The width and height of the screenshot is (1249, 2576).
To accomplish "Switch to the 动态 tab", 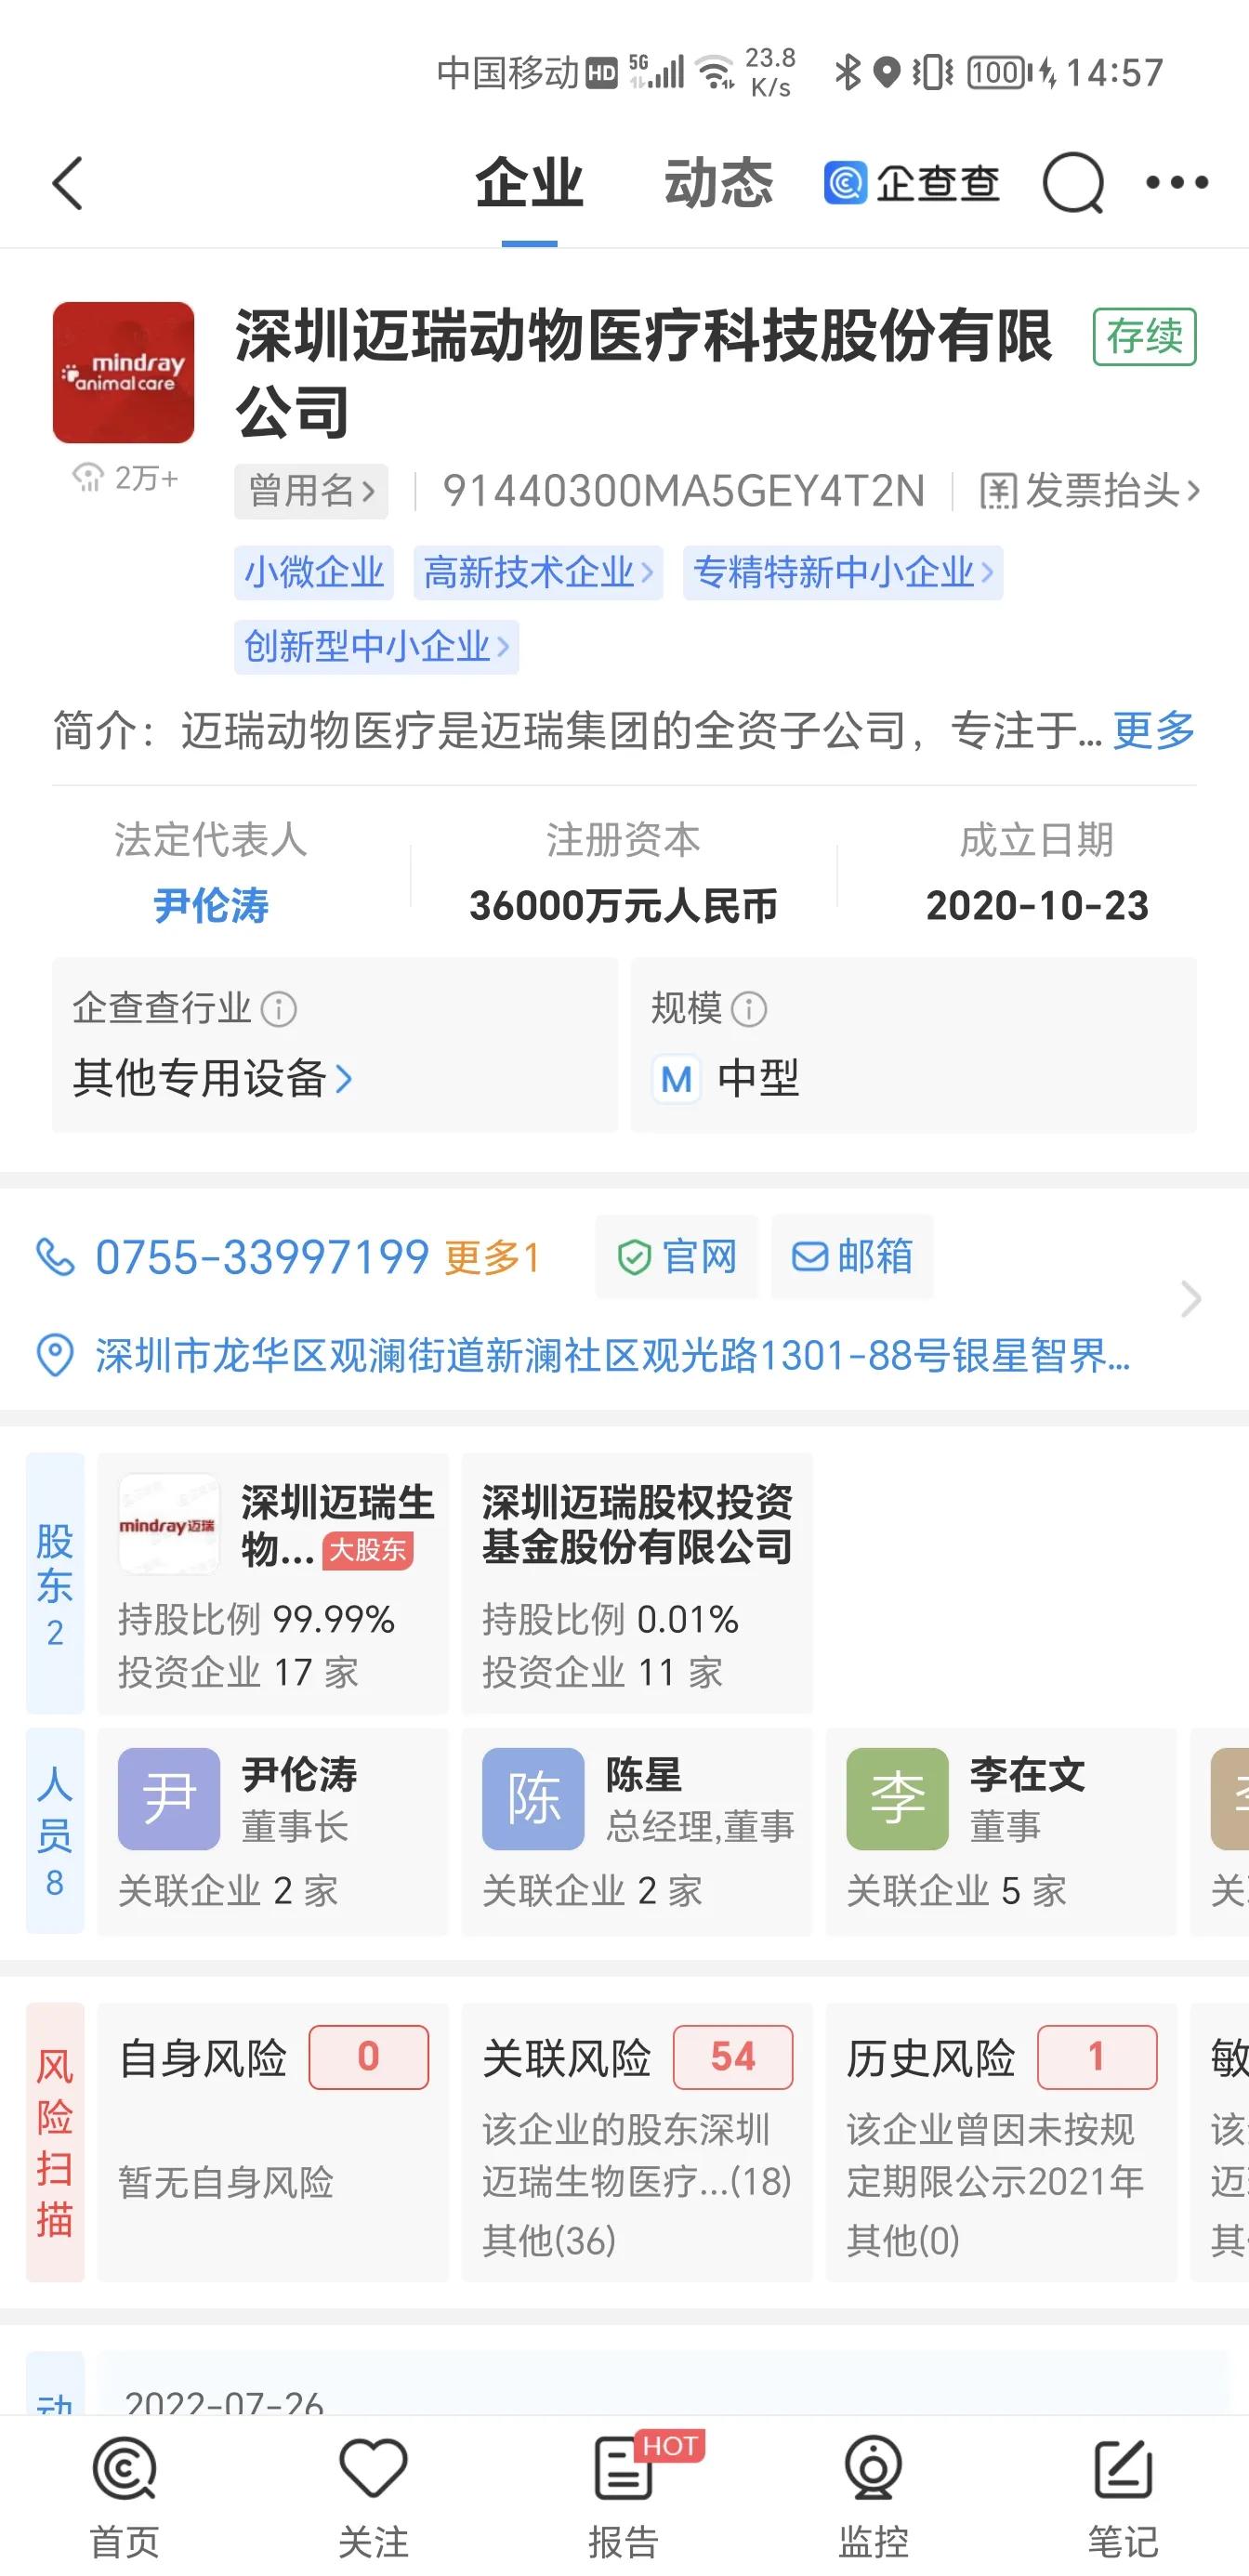I will [x=718, y=183].
